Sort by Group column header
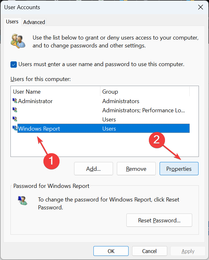This screenshot has width=209, height=260. click(x=144, y=92)
